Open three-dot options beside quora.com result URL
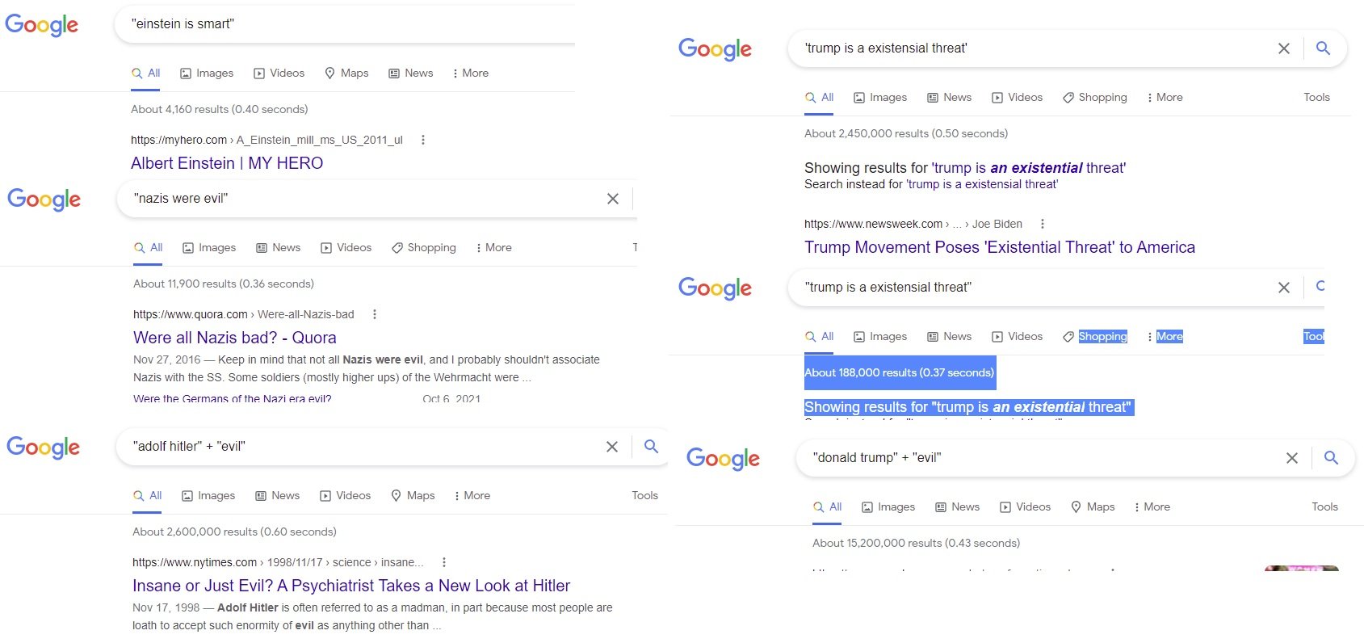 (374, 314)
